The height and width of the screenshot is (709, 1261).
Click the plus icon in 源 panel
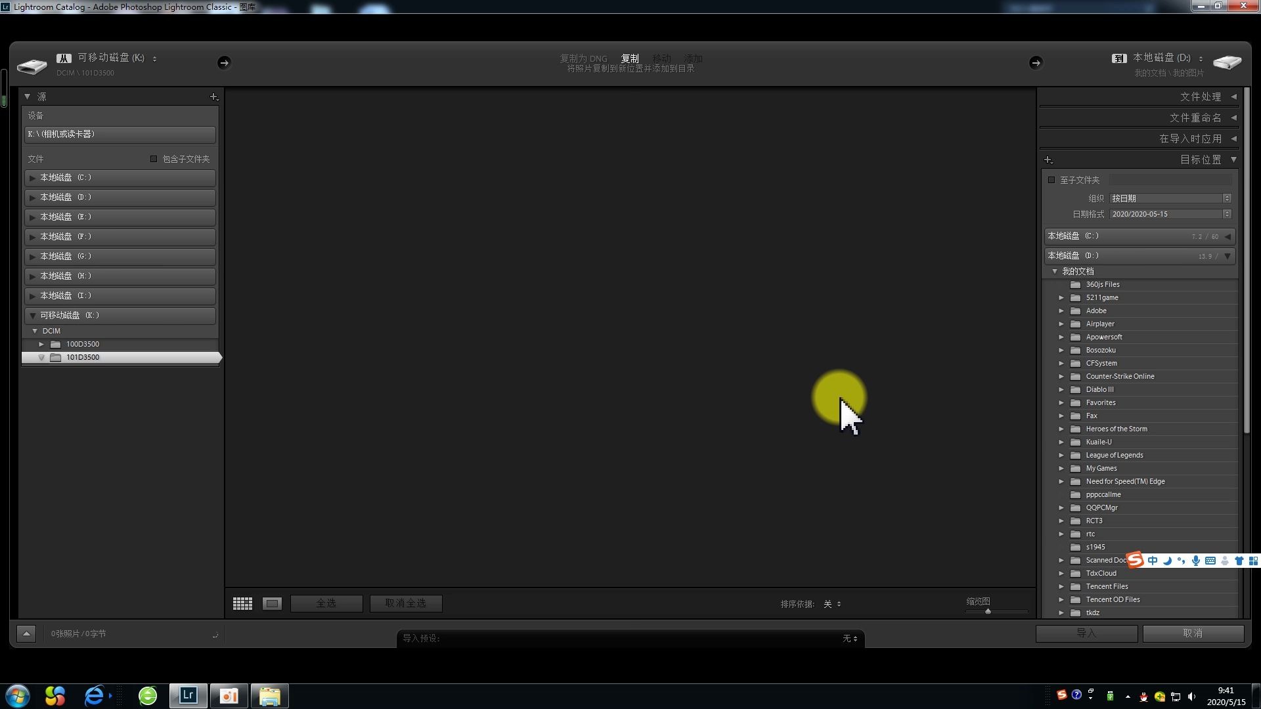[213, 97]
